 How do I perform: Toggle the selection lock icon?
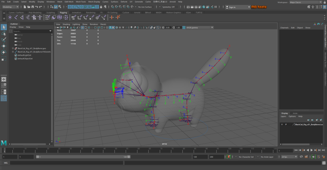[101, 7]
